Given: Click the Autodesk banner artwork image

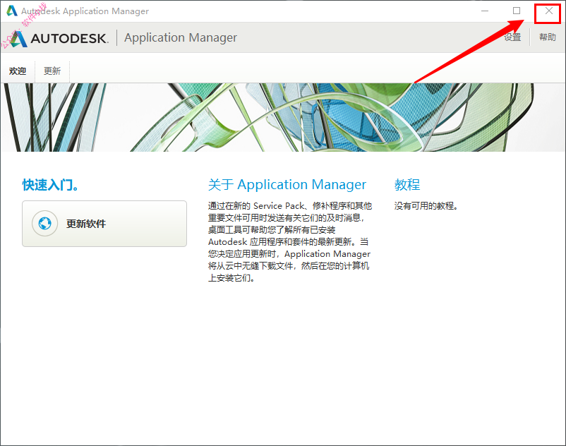Looking at the screenshot, I should tap(283, 117).
